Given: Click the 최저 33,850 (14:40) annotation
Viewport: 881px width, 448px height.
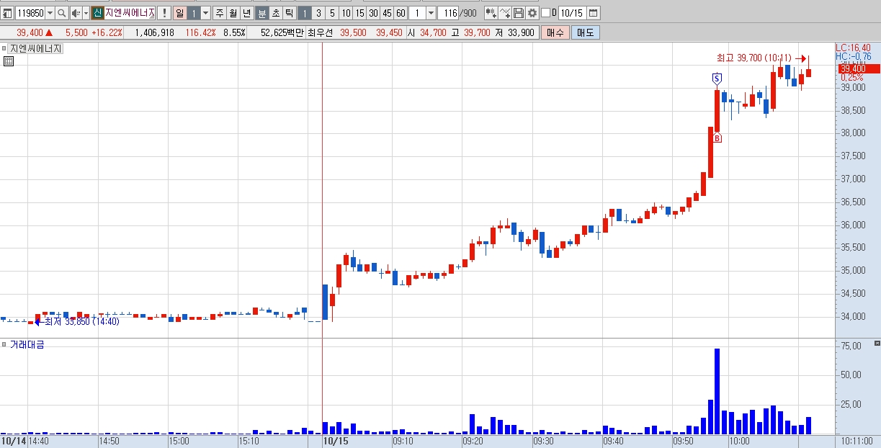Looking at the screenshot, I should (81, 321).
